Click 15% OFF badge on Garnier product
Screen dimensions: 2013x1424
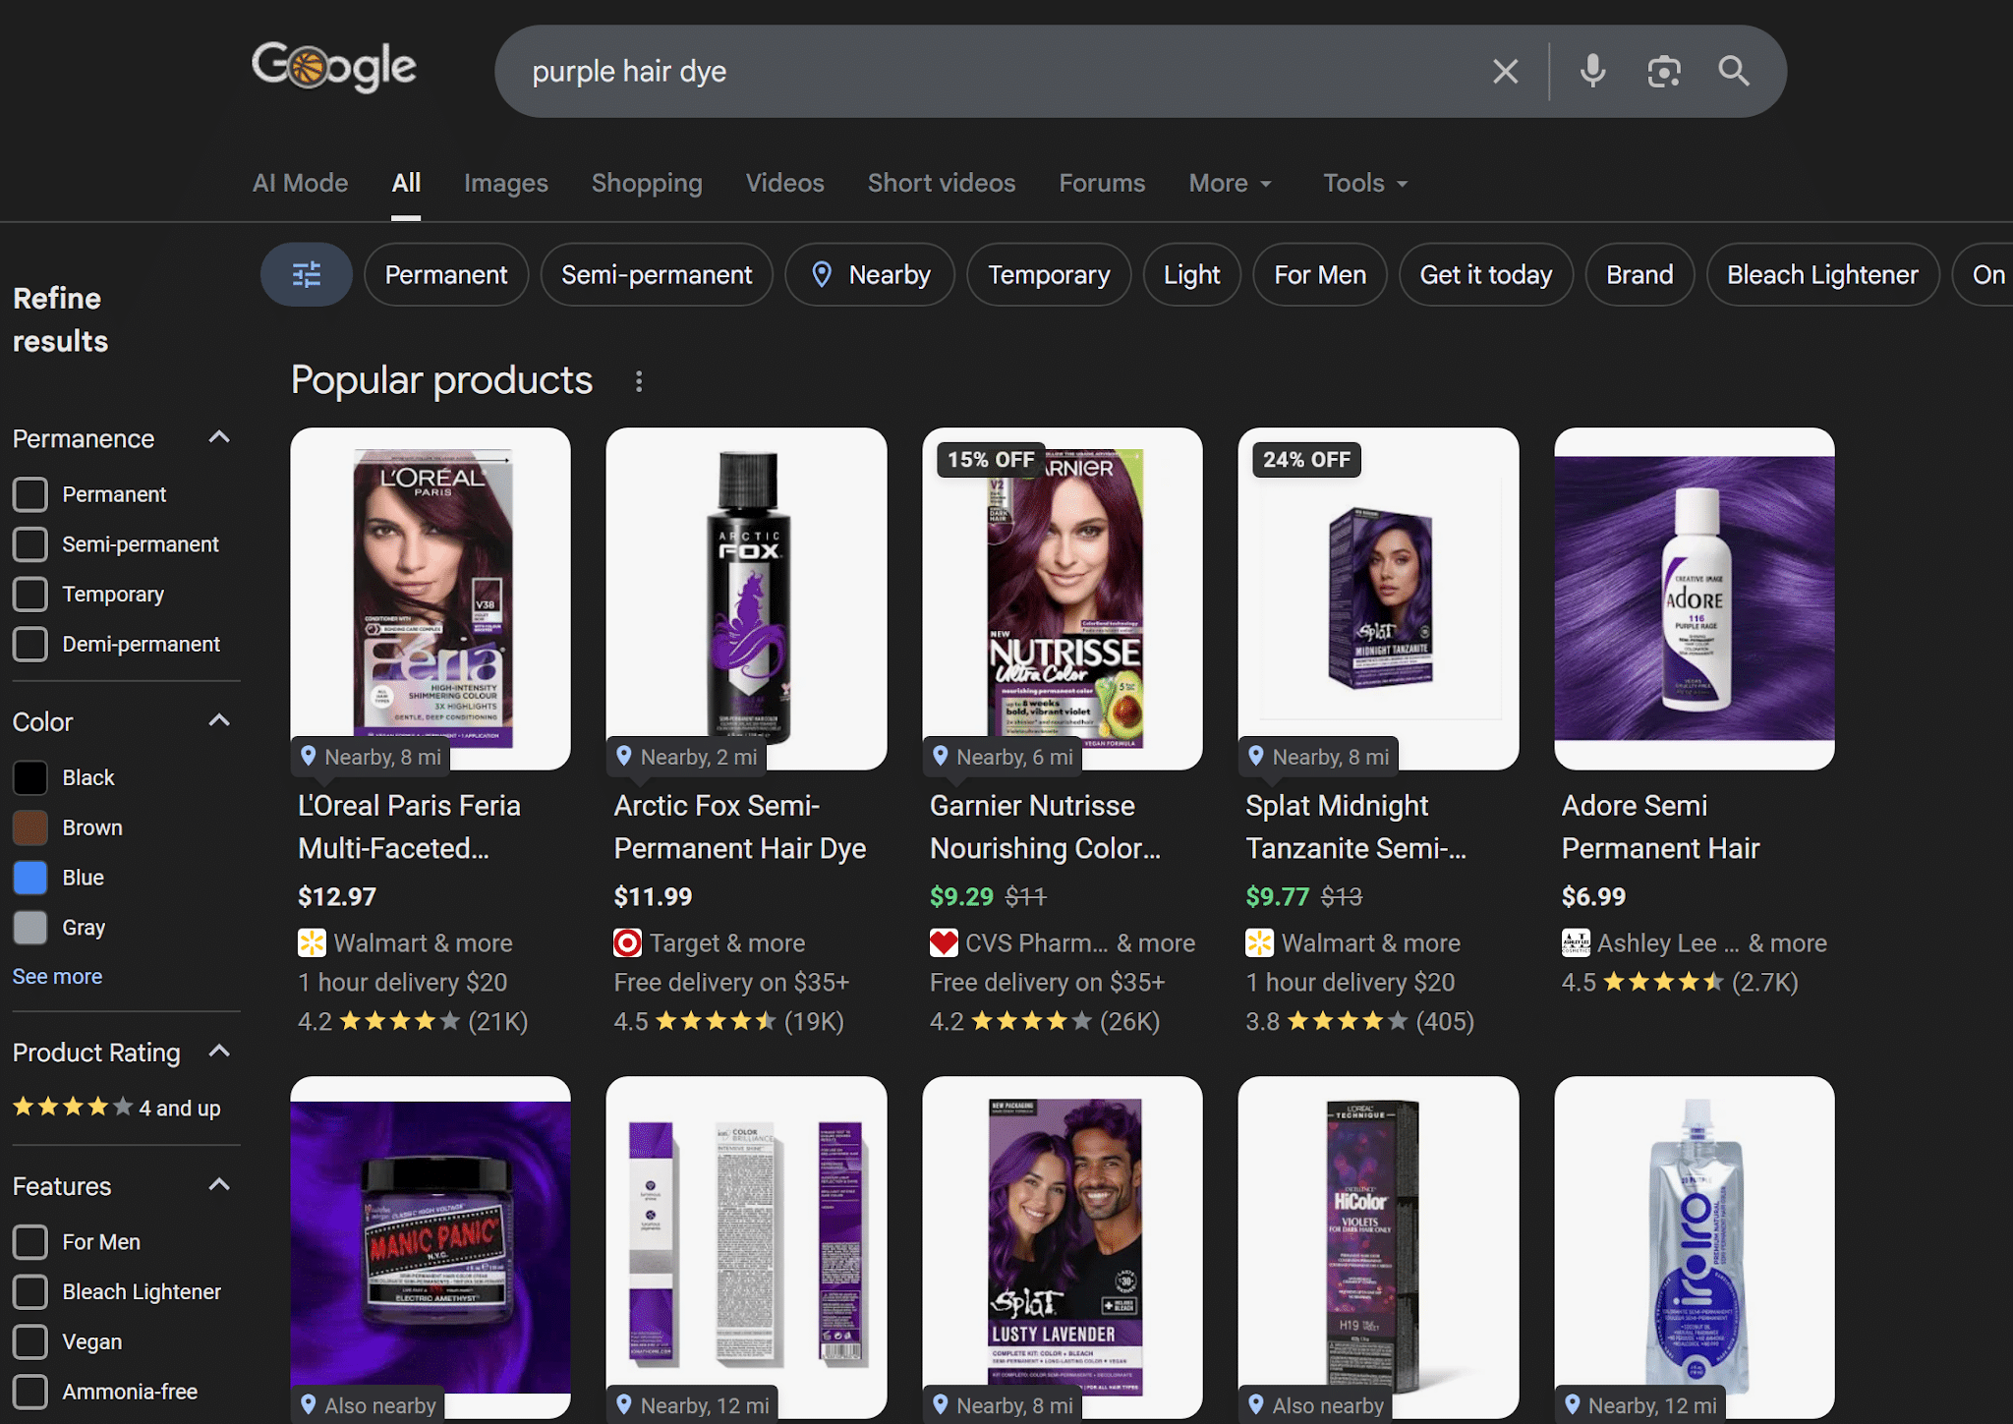[991, 460]
